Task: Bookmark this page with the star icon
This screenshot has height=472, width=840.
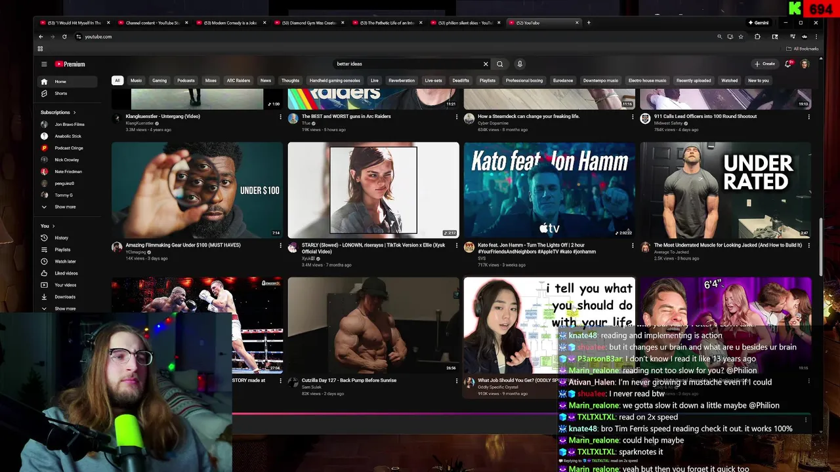Action: tap(741, 37)
